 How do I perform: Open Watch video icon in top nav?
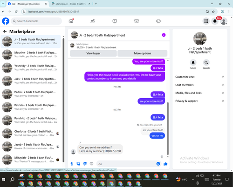(x=115, y=21)
